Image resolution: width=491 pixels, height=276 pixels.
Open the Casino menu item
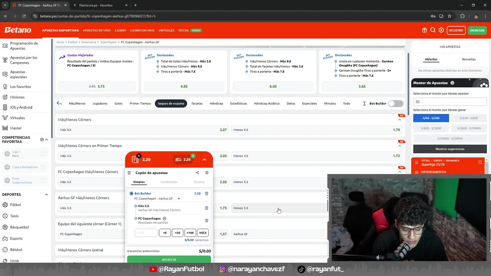[120, 30]
